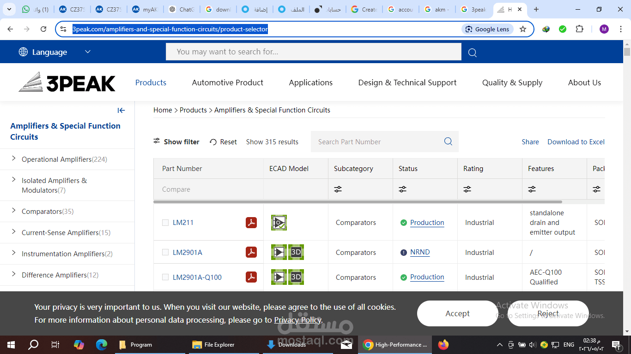Bookmark this page with star icon
Viewport: 631px width, 354px height.
click(523, 29)
